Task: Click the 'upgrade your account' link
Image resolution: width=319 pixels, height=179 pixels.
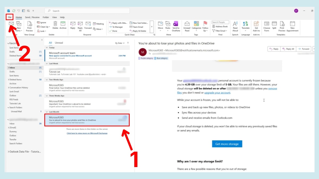Action: pos(217,93)
